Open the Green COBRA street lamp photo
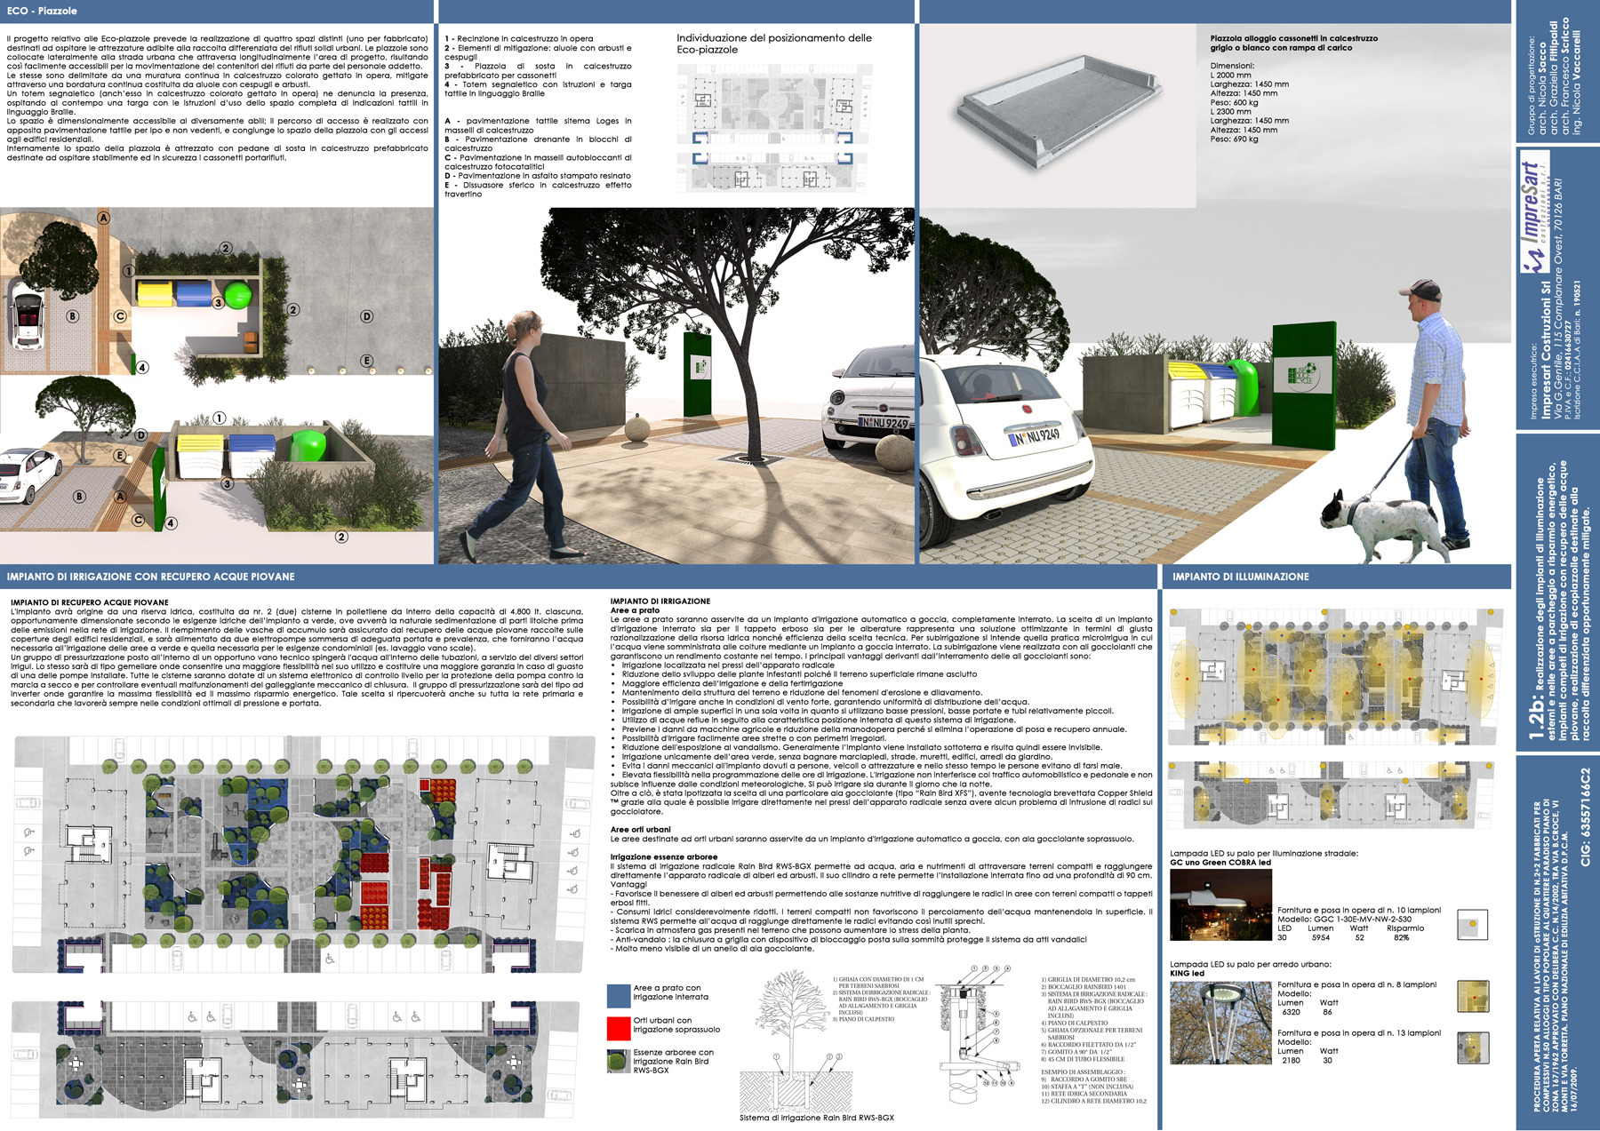The image size is (1600, 1131). tap(1220, 904)
